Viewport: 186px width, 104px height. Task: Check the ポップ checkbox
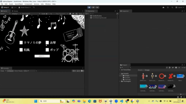[47, 50]
